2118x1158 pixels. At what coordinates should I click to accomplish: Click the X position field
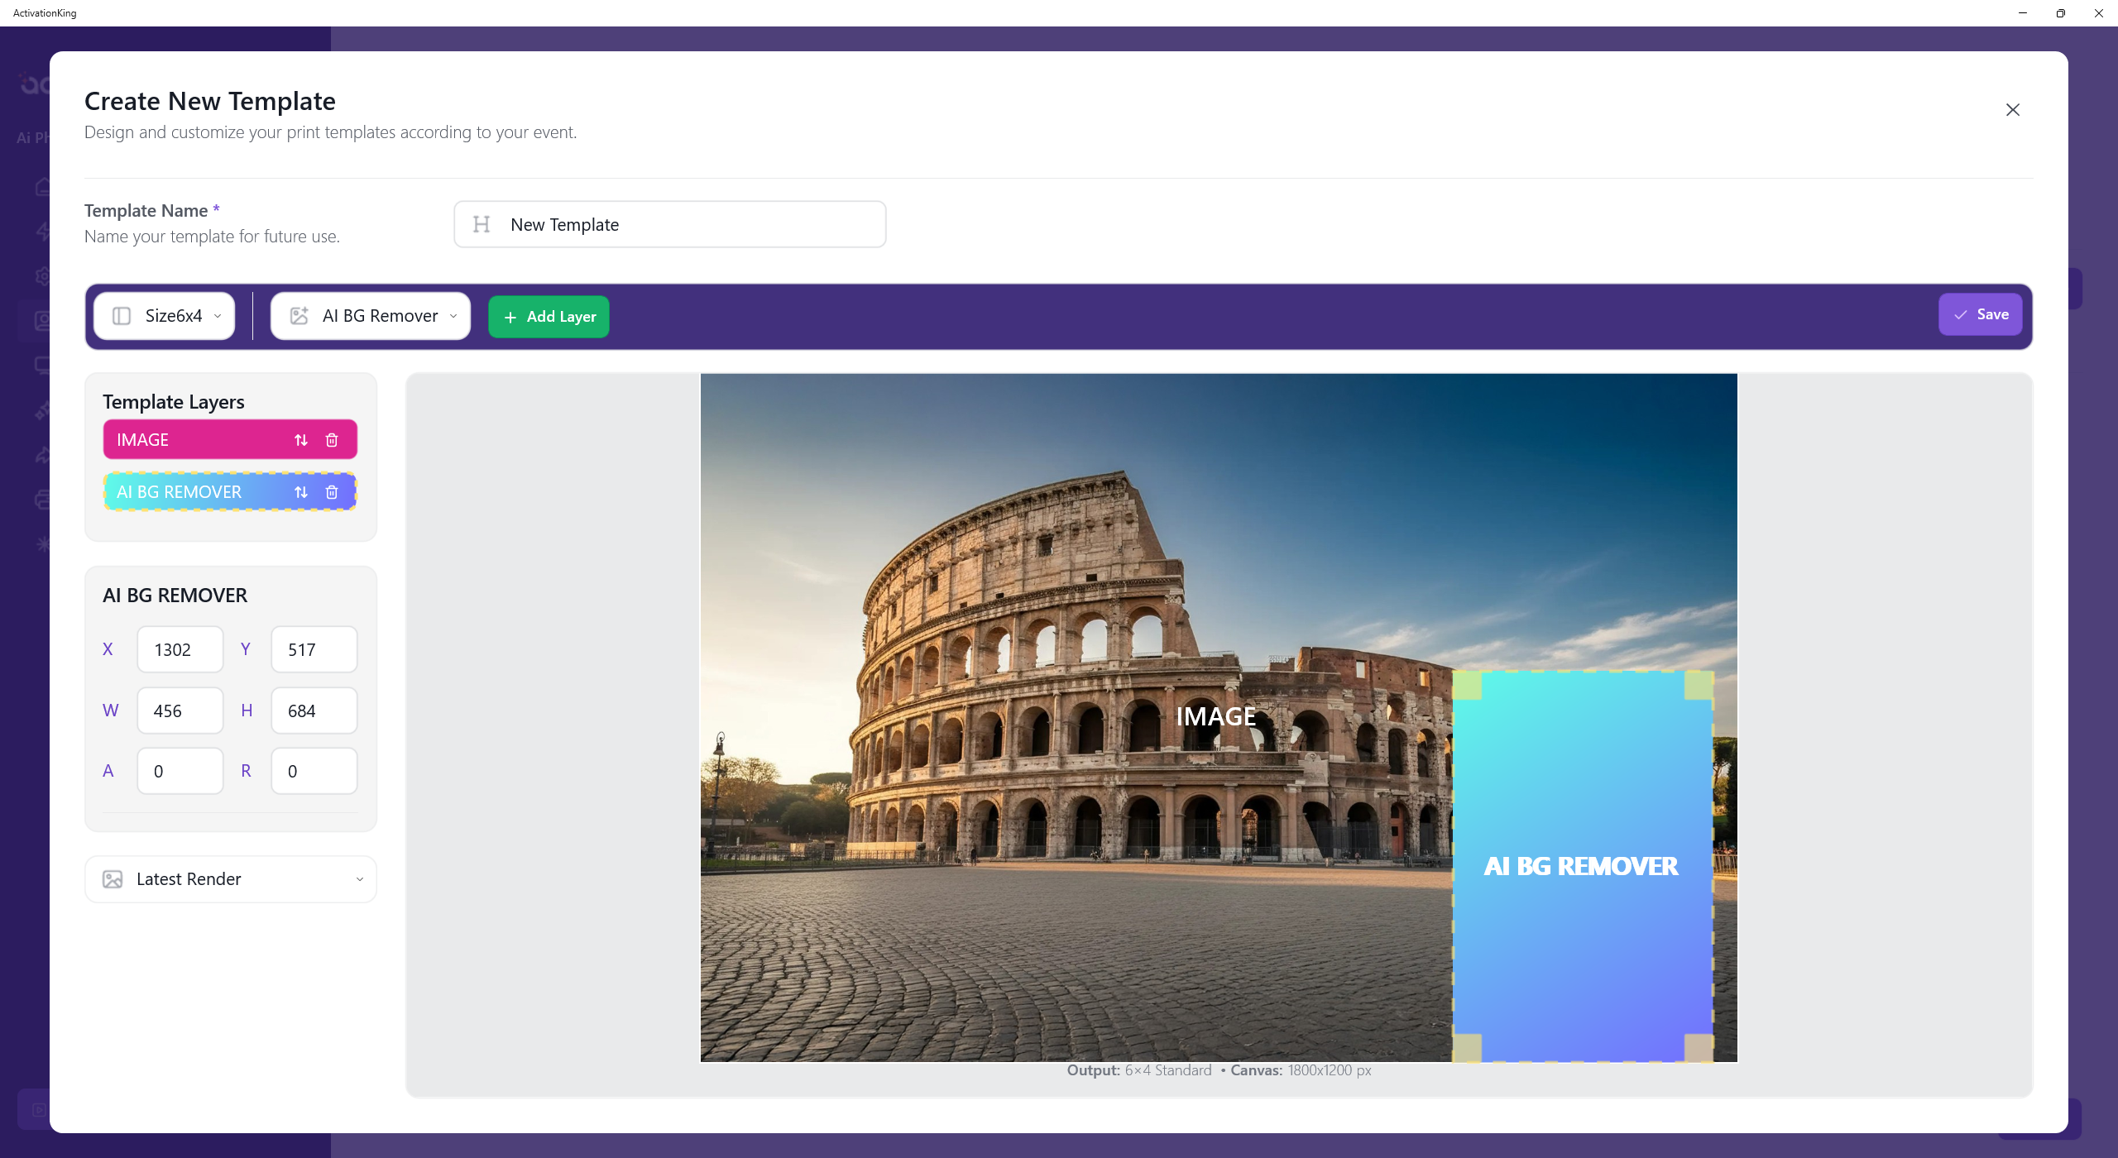click(180, 650)
